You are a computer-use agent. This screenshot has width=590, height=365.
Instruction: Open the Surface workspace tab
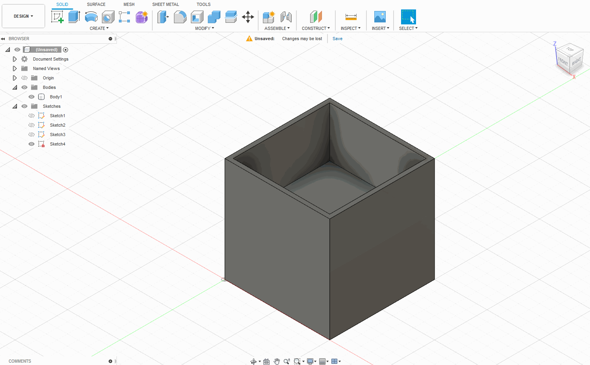click(96, 4)
